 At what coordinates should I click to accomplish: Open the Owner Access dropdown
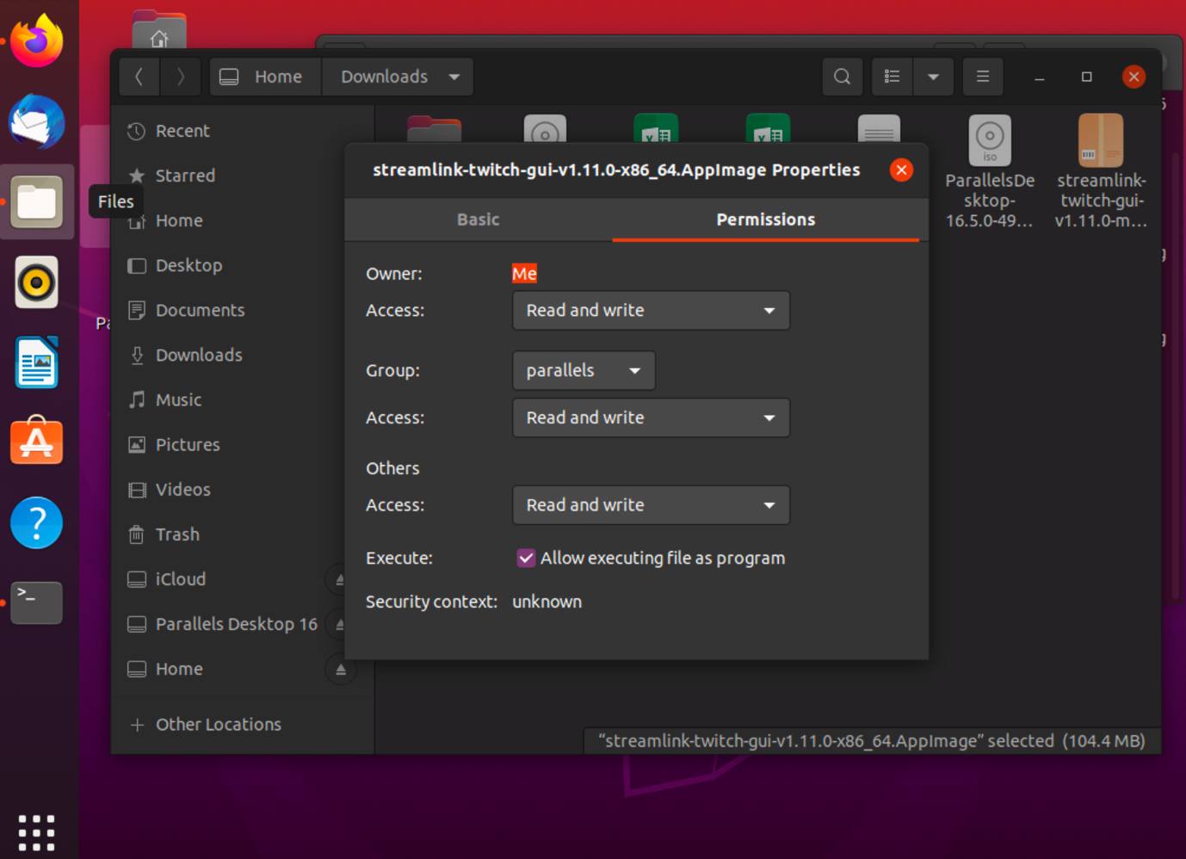[651, 311]
